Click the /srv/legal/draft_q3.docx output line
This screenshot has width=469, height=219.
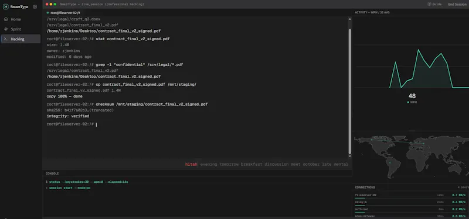coord(74,19)
